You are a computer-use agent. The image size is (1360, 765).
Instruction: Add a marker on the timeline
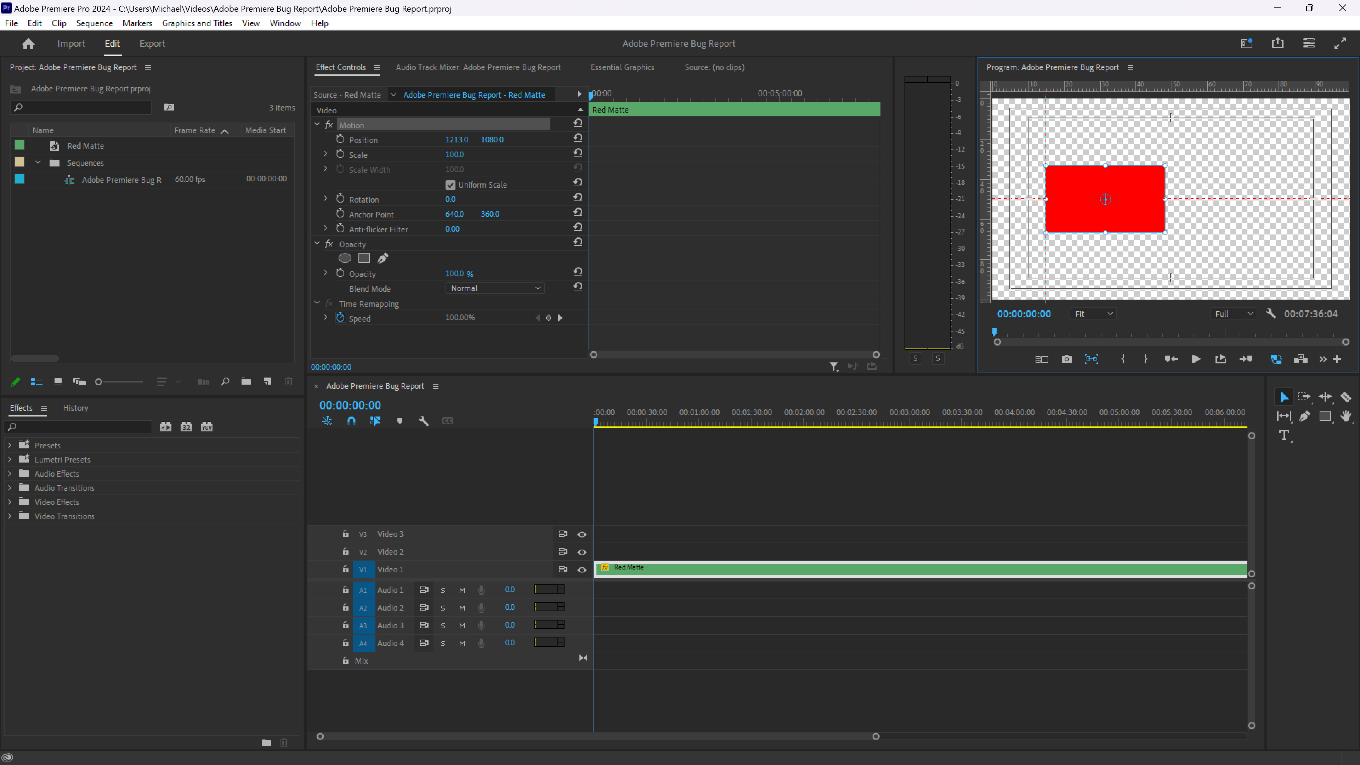(399, 421)
